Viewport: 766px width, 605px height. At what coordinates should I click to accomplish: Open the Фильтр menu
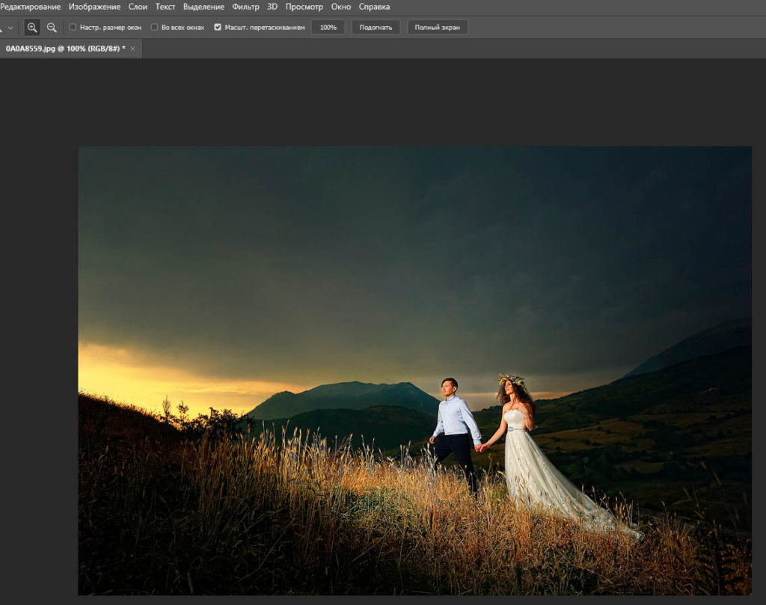tap(245, 7)
